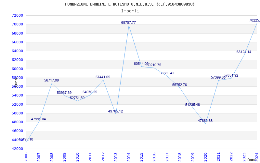Select the 46000 y-axis label

pos(18,131)
